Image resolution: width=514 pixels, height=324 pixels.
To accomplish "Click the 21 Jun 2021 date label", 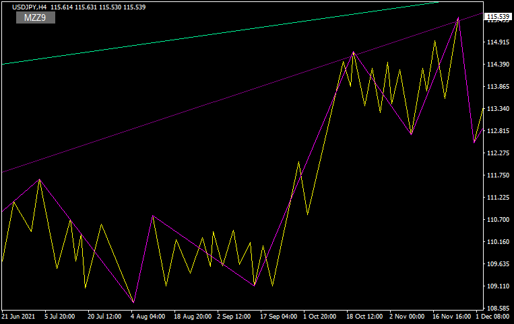I will pyautogui.click(x=19, y=315).
